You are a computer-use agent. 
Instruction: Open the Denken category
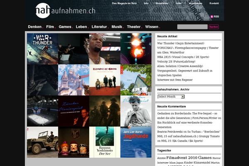pyautogui.click(x=35, y=27)
